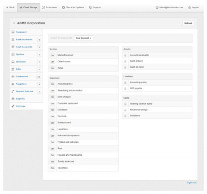Edit the Electricity account
This screenshot has width=207, height=194.
tap(52, 116)
